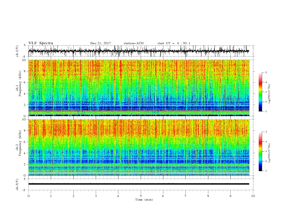Click the ch.1 voltage waveform trace
This screenshot has width=285, height=220.
point(139,51)
